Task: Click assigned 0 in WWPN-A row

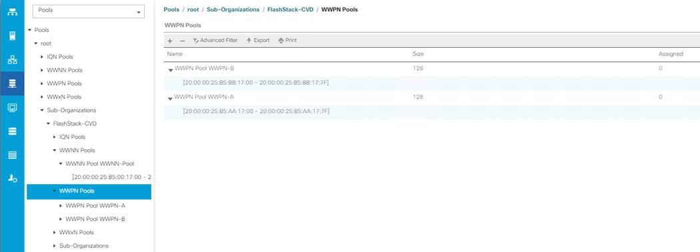Action: point(660,97)
